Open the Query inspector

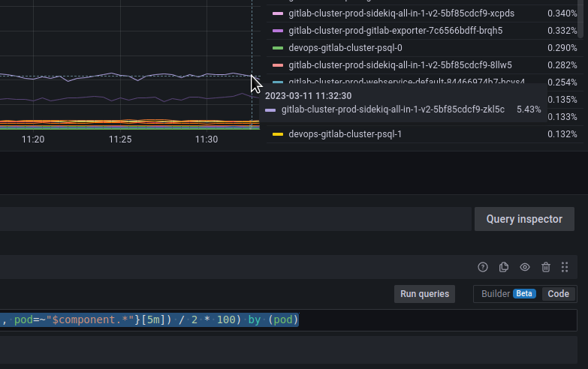[524, 219]
